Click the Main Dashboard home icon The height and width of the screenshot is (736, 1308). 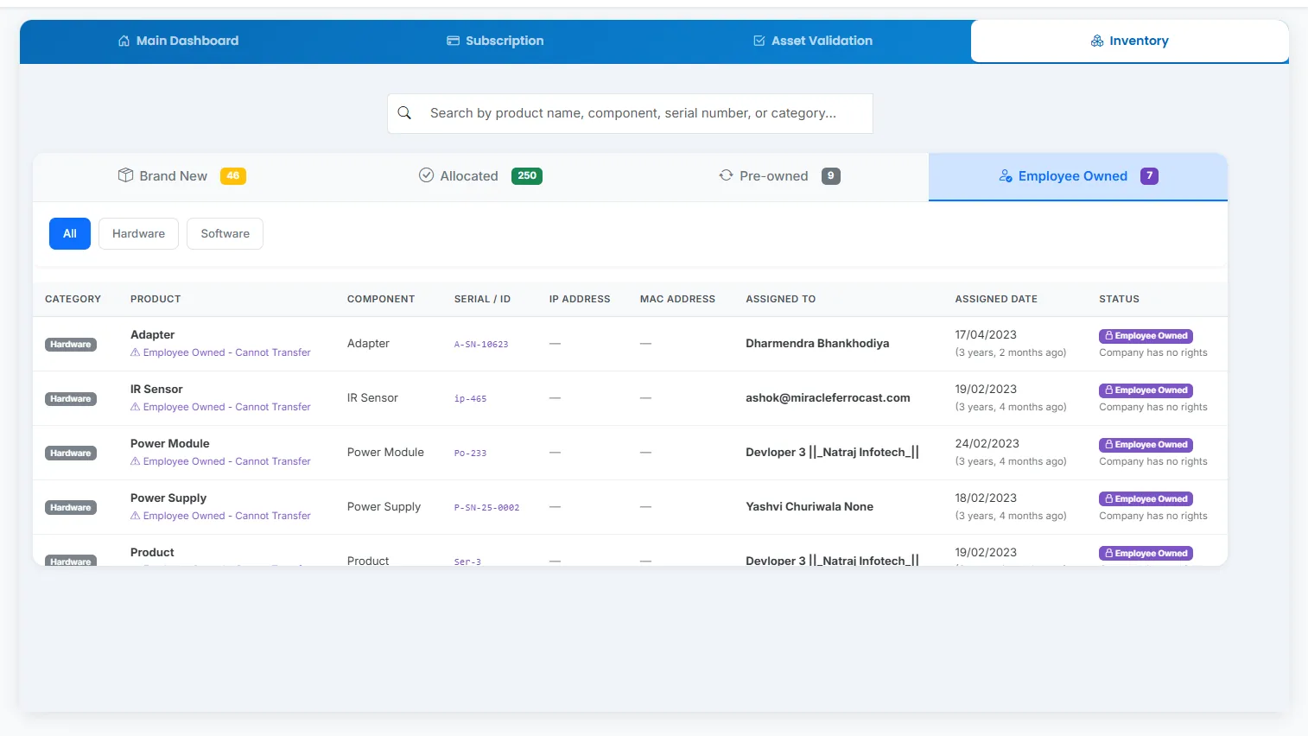coord(124,41)
